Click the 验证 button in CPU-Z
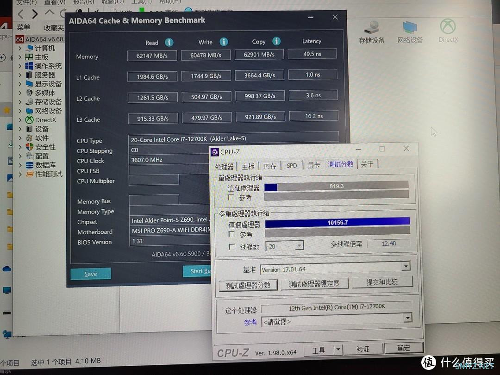 (x=363, y=349)
